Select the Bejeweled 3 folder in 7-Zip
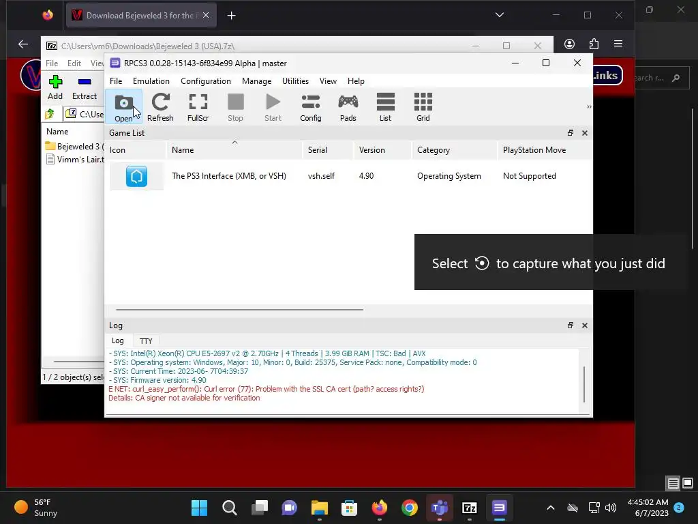Viewport: 698px width, 524px height. (74, 146)
